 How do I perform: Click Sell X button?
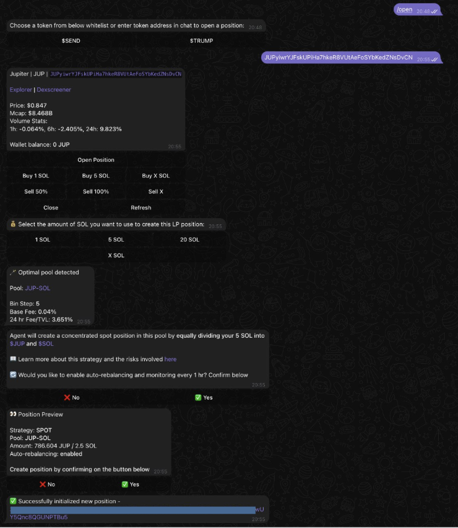(156, 191)
